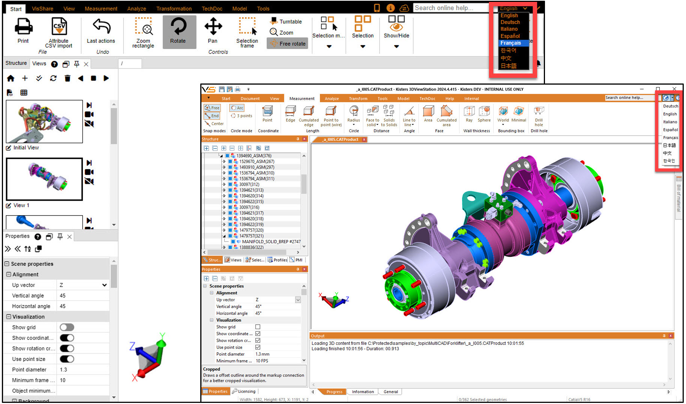This screenshot has width=686, height=404.
Task: Toggle Show coordinate system switch
Action: click(67, 338)
